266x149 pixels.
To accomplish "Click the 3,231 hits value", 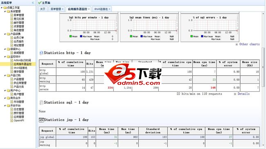I will [90, 72].
